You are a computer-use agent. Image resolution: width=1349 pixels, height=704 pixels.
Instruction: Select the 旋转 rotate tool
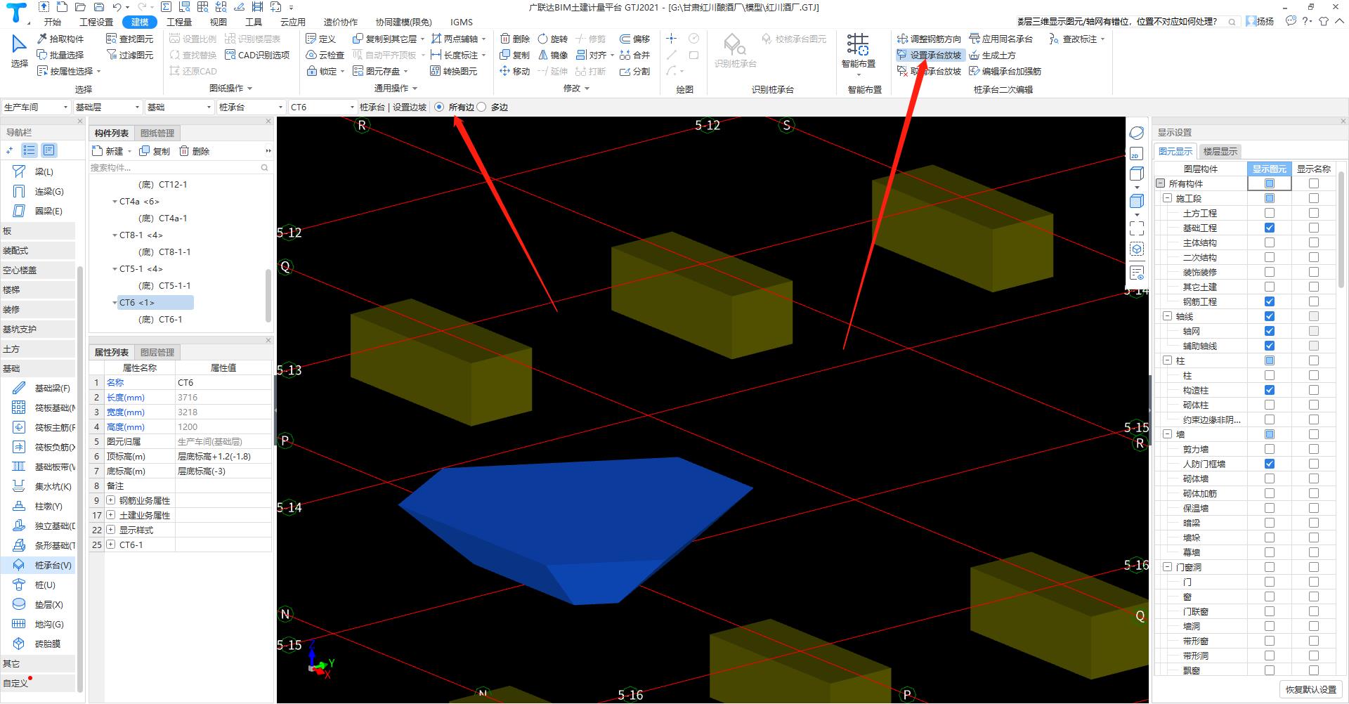[x=552, y=39]
